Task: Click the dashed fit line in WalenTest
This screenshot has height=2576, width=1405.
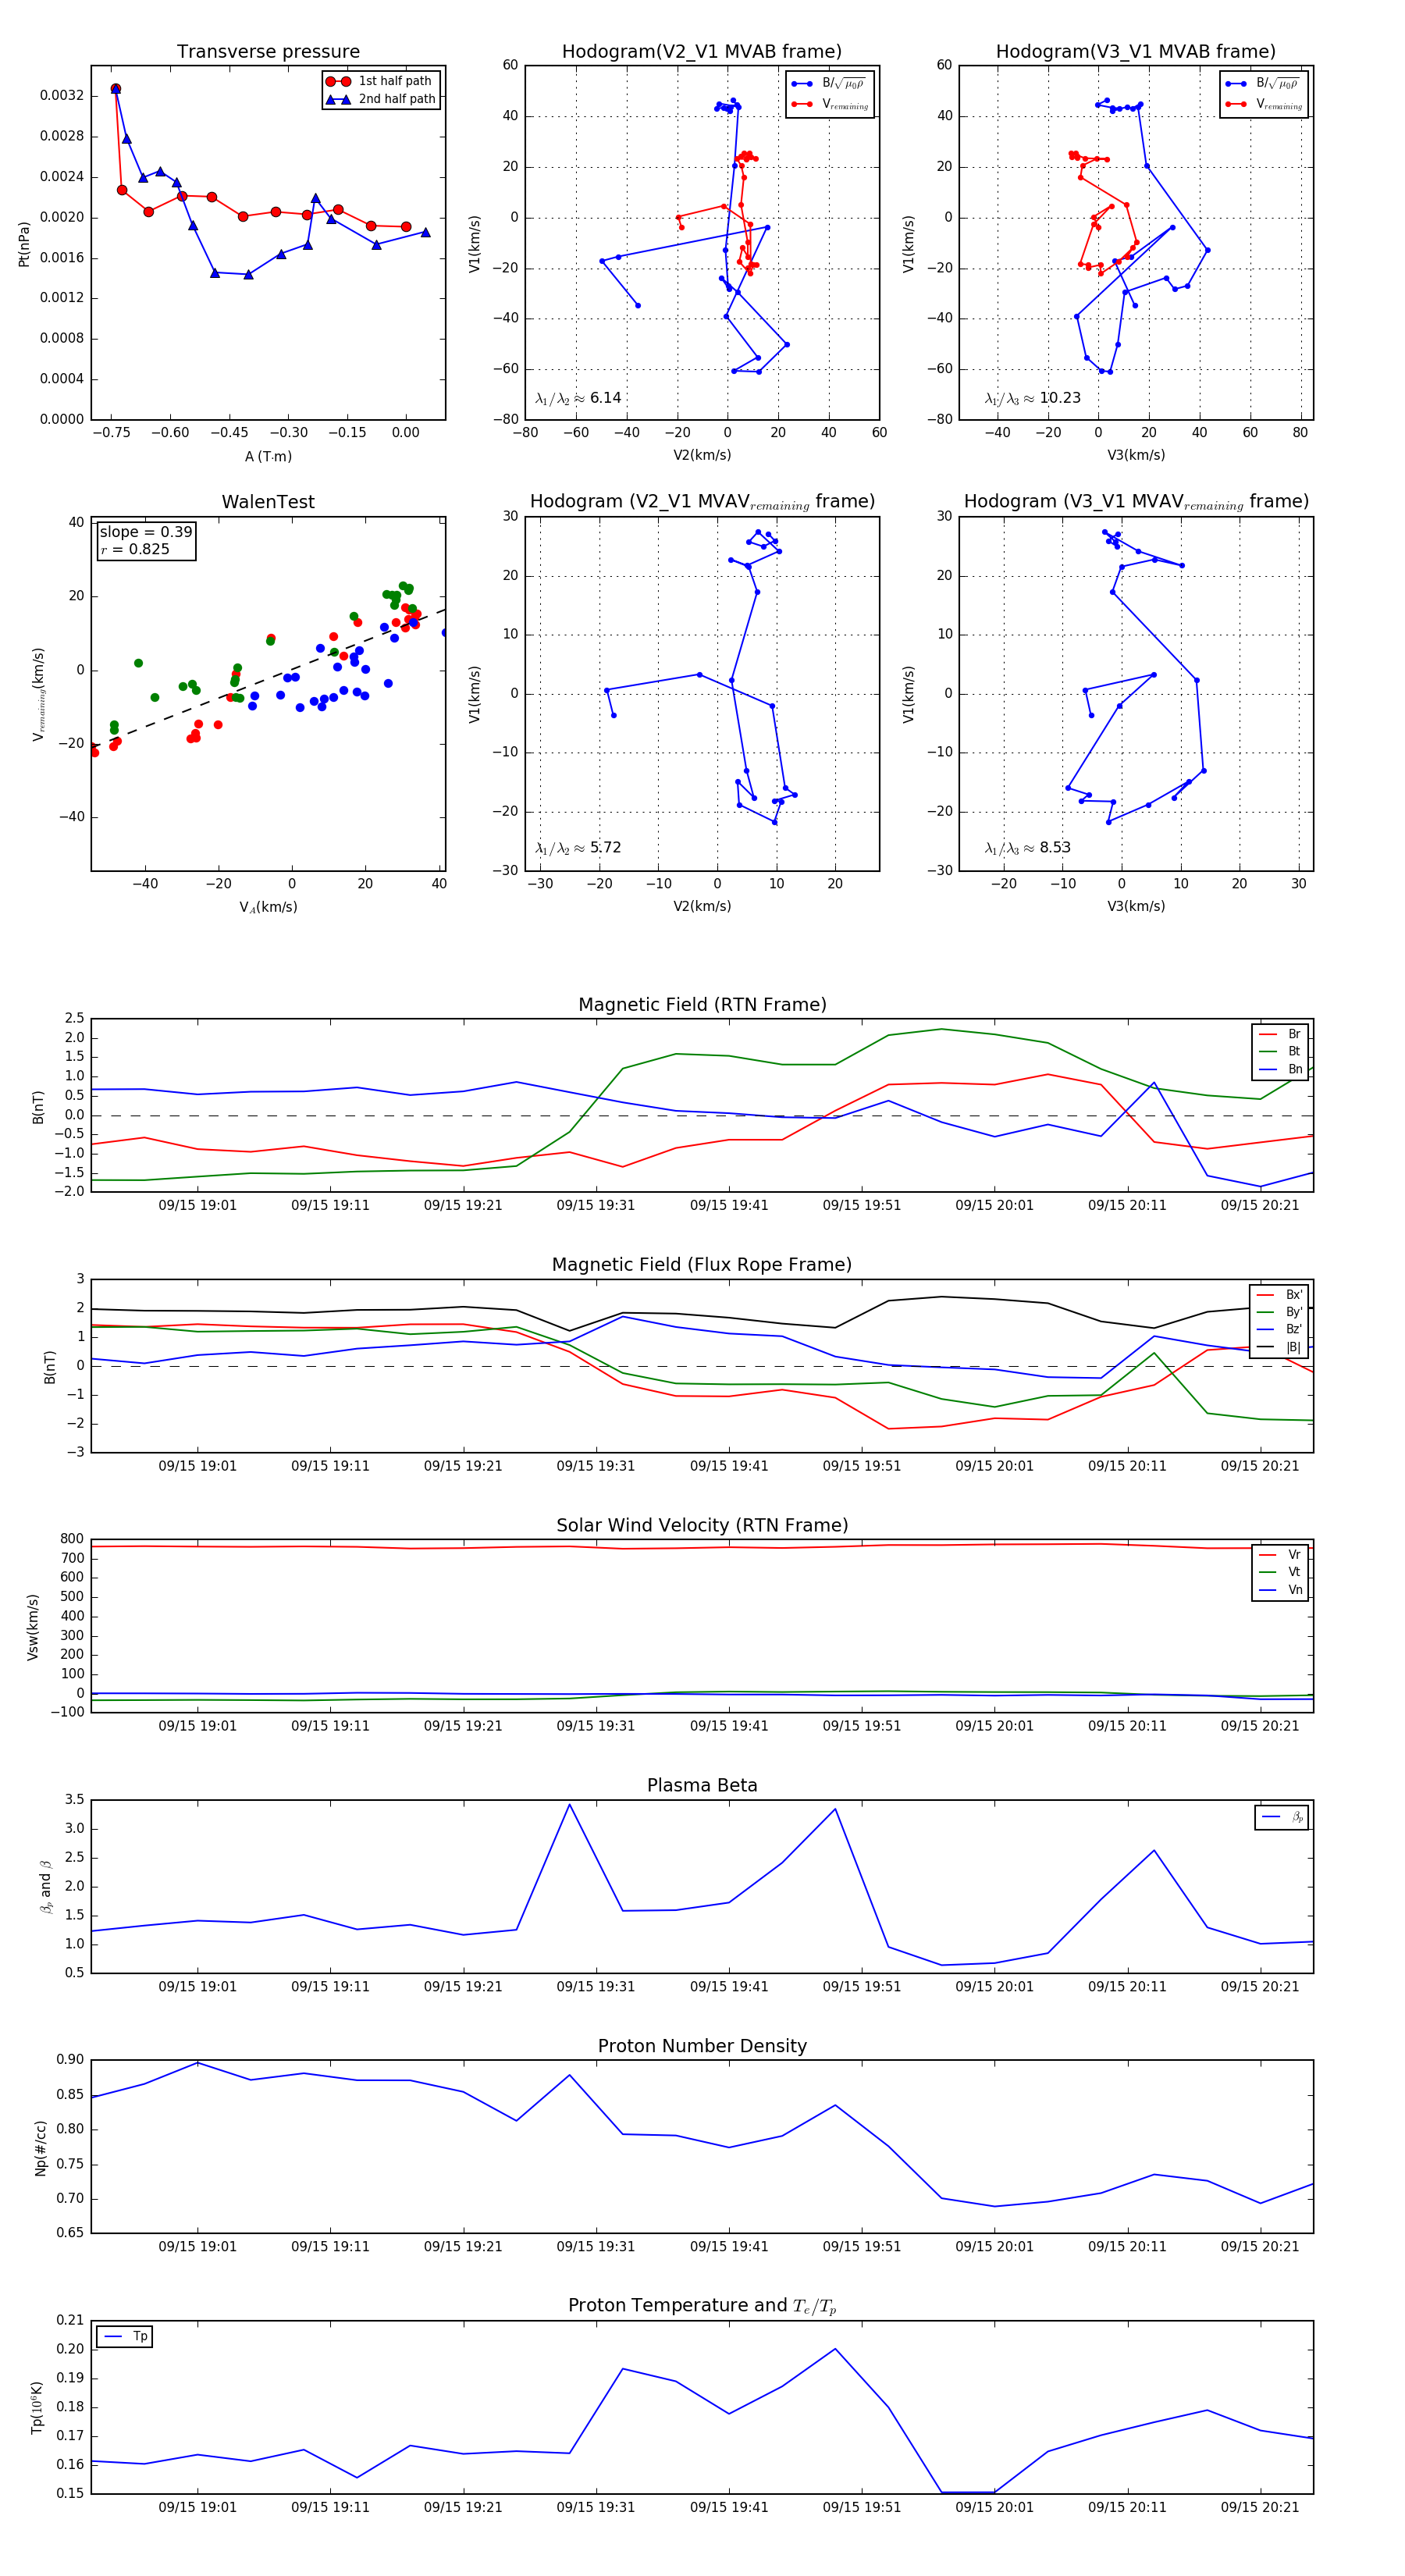Action: 268,678
